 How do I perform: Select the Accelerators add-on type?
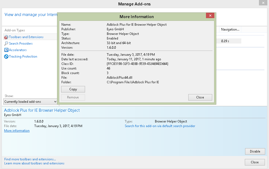coord(17,50)
